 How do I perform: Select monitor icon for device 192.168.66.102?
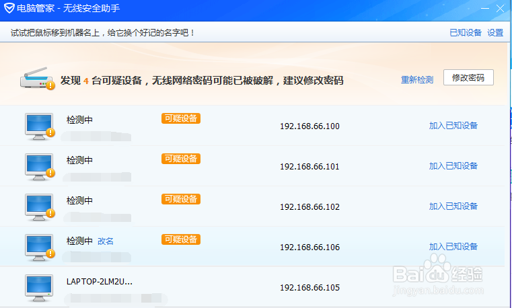40,208
